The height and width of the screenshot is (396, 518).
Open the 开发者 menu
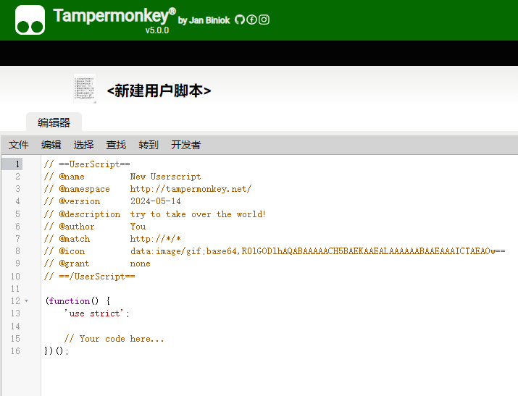[x=185, y=145]
